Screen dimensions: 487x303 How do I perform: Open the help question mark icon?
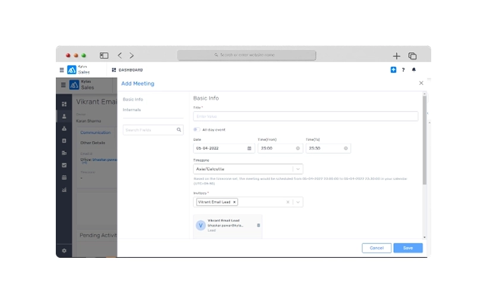point(403,70)
